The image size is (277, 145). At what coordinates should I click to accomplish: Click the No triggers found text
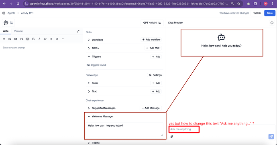[96, 65]
